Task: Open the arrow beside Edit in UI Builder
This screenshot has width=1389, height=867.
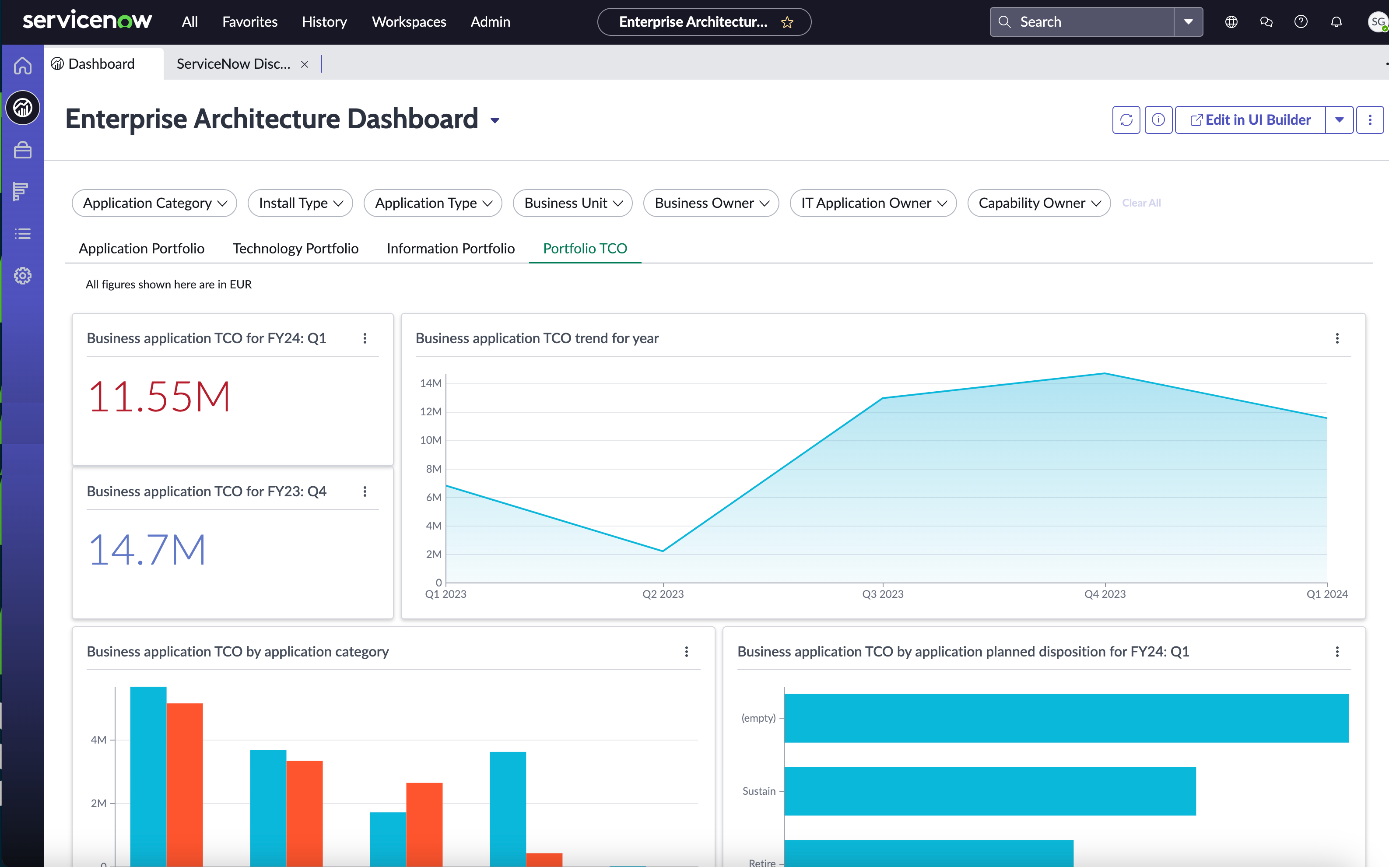Action: [x=1339, y=120]
